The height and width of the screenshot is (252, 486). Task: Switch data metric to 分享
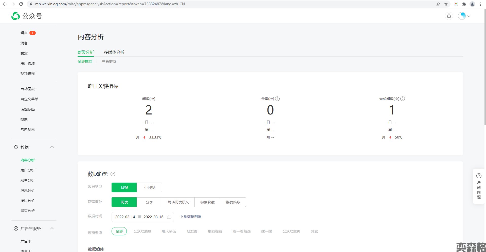(x=149, y=202)
